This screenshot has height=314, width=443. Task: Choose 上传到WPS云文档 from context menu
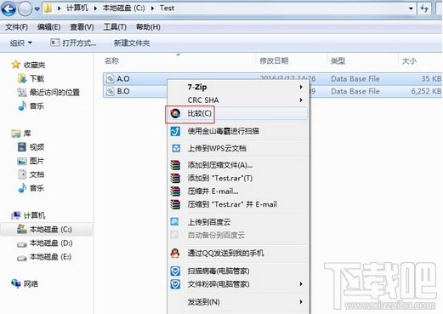point(217,148)
